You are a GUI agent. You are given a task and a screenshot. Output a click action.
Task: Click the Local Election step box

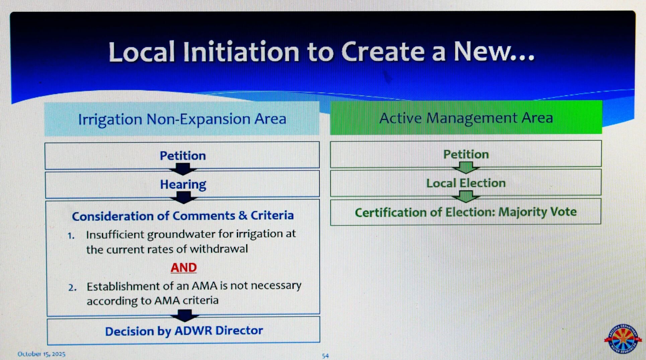pos(465,183)
